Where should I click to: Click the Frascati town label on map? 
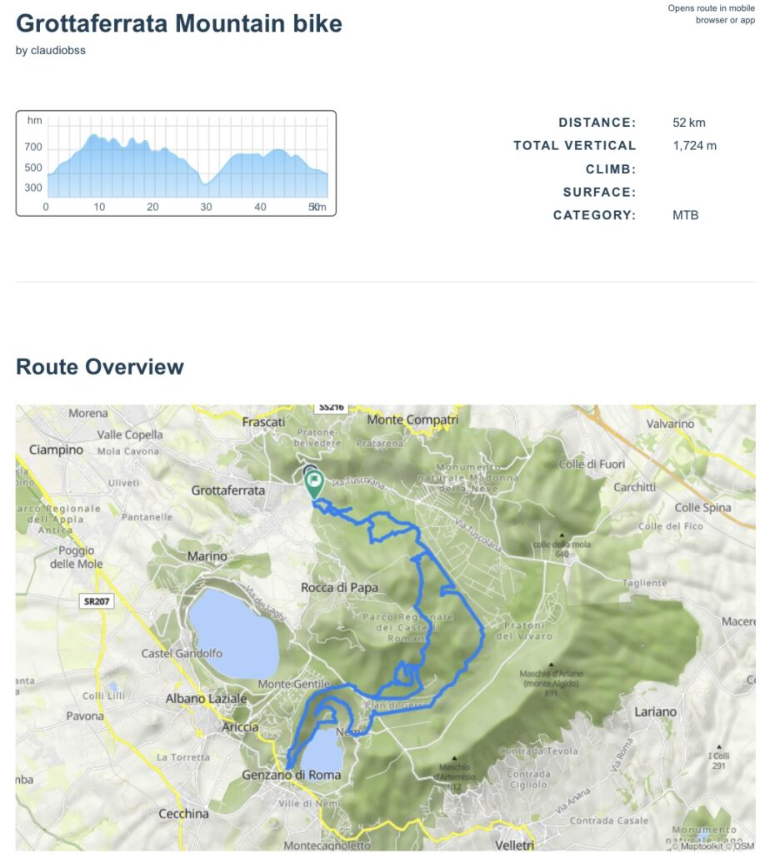coord(263,422)
